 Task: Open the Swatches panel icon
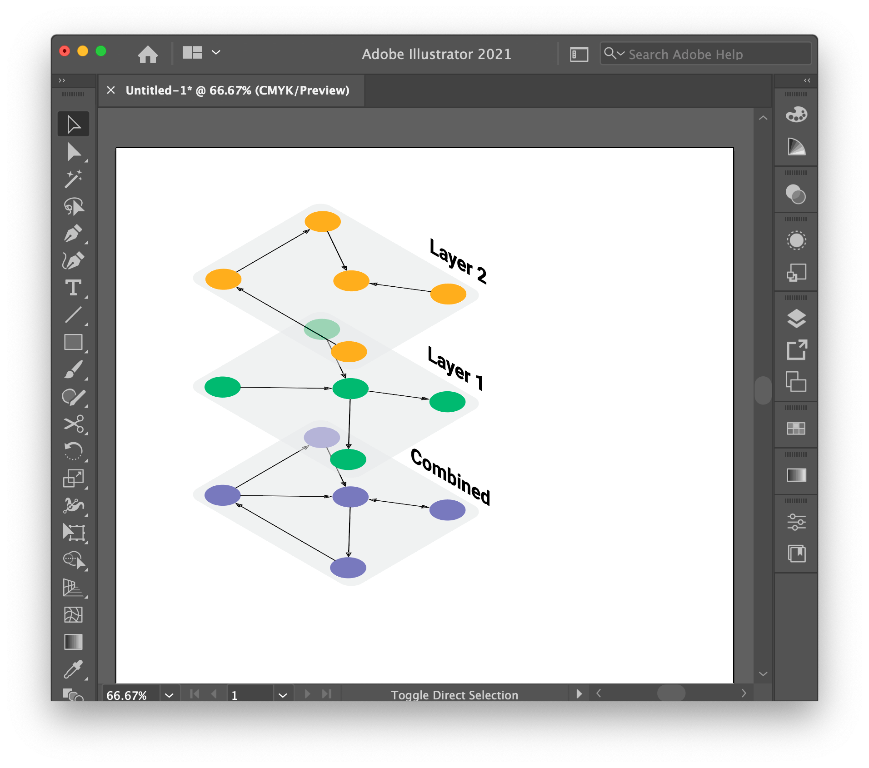796,429
